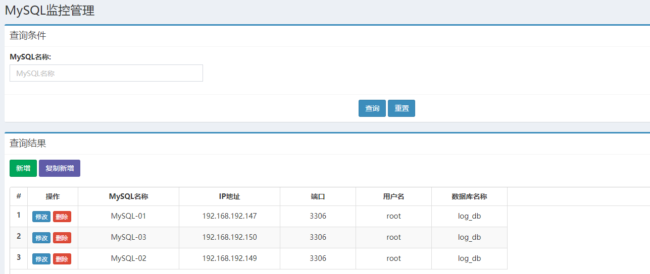The height and width of the screenshot is (274, 650).
Task: Click the 用户名 column header
Action: pos(394,196)
